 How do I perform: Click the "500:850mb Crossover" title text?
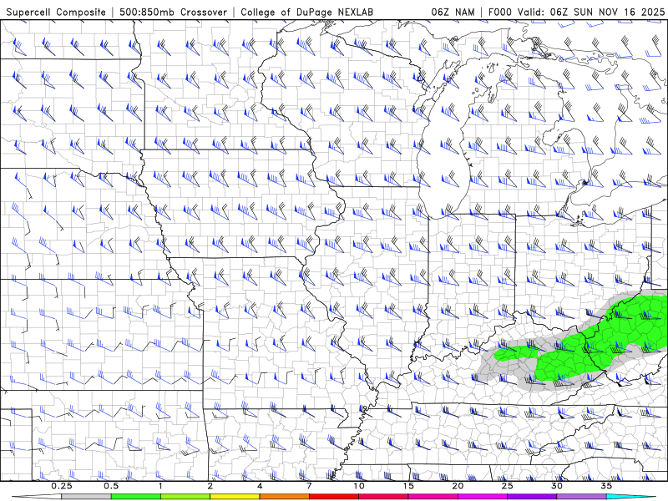(x=173, y=12)
